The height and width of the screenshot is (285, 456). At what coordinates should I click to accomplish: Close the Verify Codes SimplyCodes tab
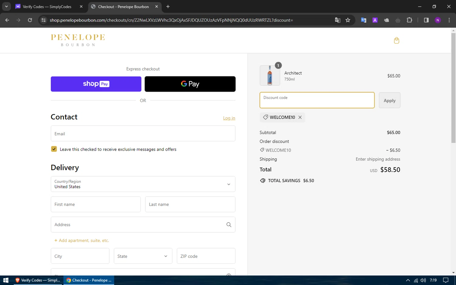tap(81, 6)
